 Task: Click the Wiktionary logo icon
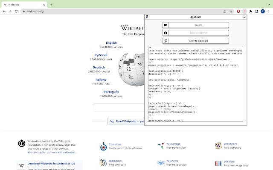(218, 145)
